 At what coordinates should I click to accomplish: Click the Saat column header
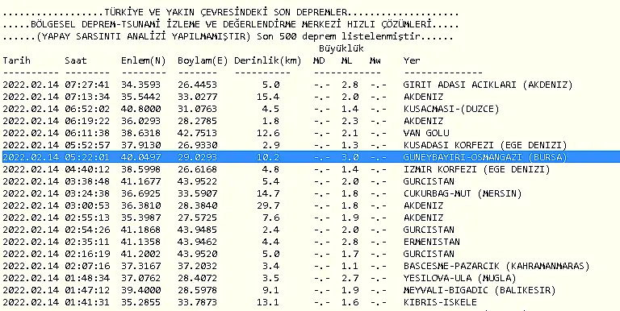coord(76,60)
